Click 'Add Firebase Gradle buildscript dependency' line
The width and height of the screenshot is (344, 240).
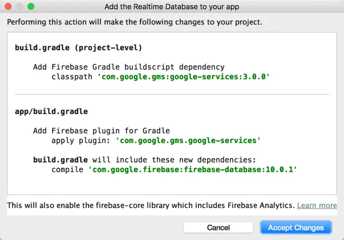(x=128, y=67)
